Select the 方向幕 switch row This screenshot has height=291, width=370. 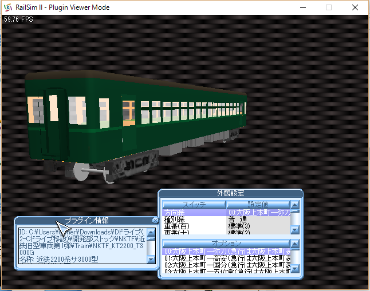pyautogui.click(x=227, y=213)
